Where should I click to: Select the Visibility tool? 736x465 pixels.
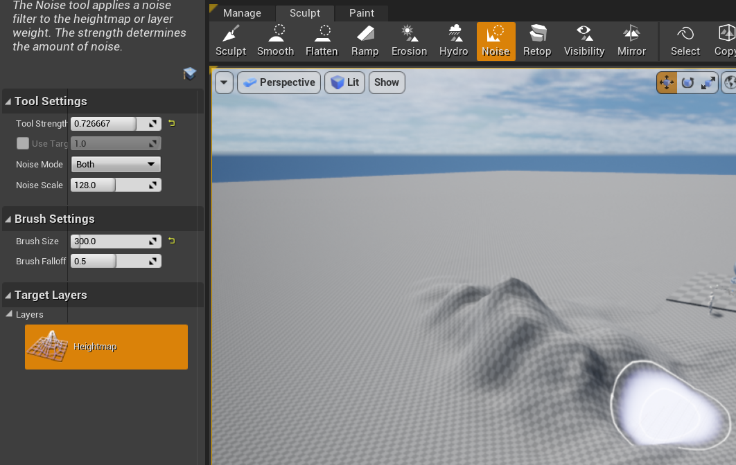coord(584,42)
